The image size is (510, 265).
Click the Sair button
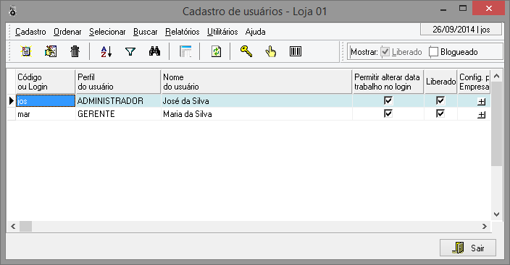coord(468,248)
